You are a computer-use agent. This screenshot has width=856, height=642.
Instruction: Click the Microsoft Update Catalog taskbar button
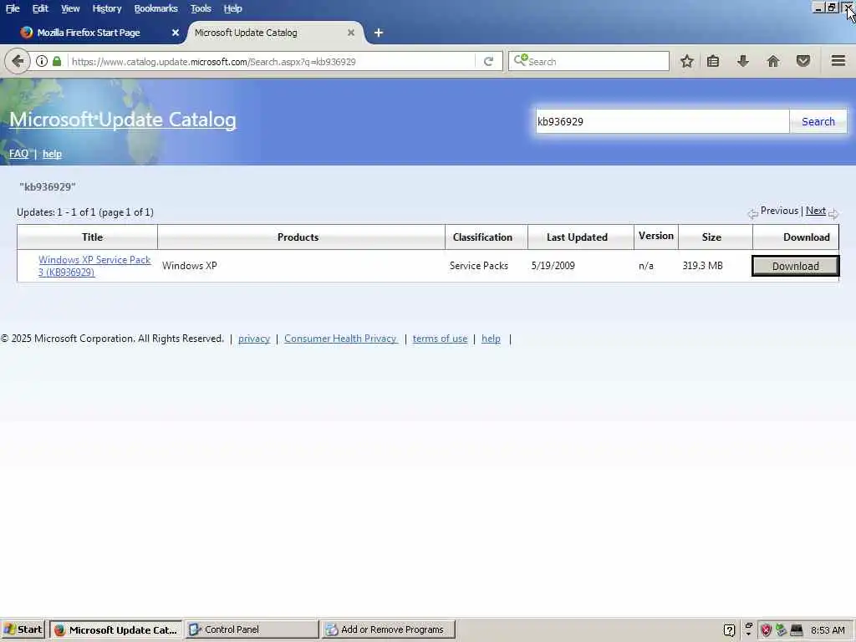tap(116, 629)
